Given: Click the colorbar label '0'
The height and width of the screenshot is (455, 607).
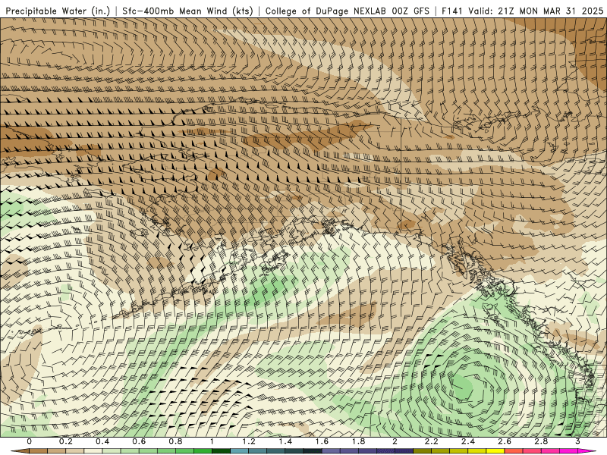Looking at the screenshot, I should (30, 441).
